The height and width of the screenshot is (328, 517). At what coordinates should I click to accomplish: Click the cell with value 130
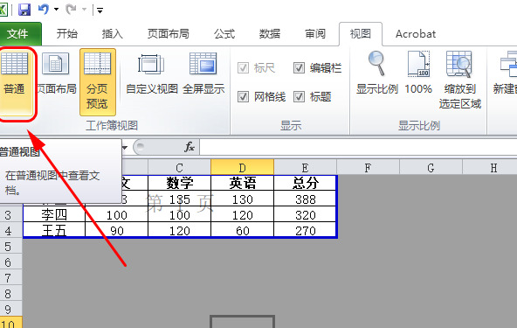click(x=243, y=199)
